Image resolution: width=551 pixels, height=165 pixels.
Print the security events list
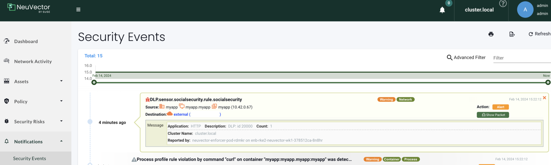tap(491, 34)
